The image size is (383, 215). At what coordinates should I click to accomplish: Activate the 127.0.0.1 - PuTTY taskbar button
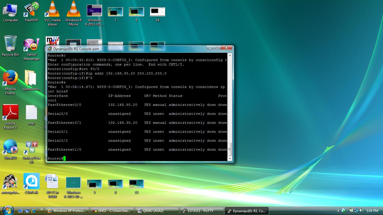tap(201, 211)
